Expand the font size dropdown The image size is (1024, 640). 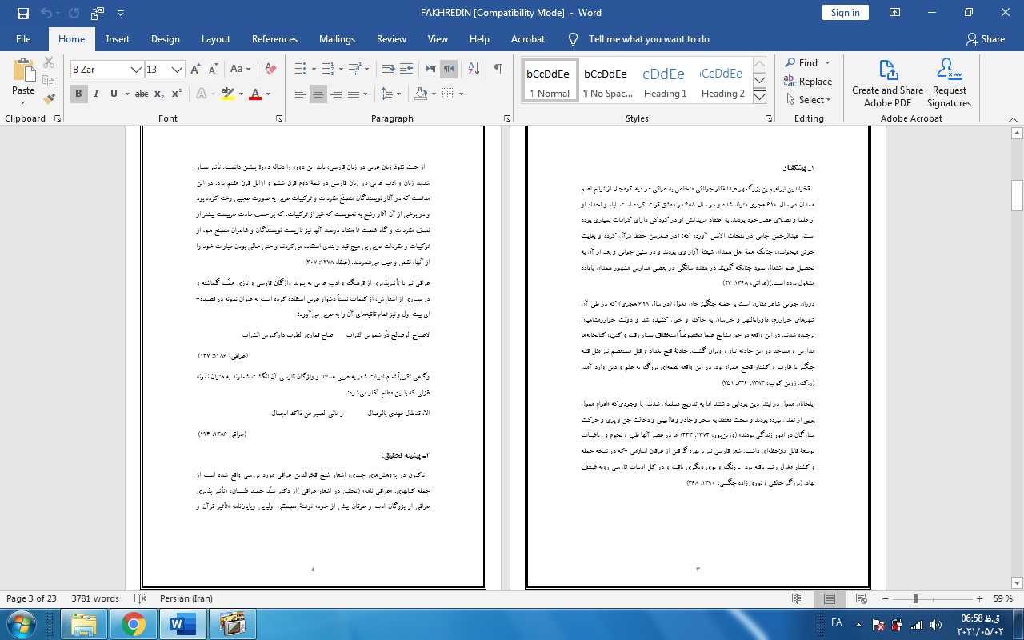[178, 70]
